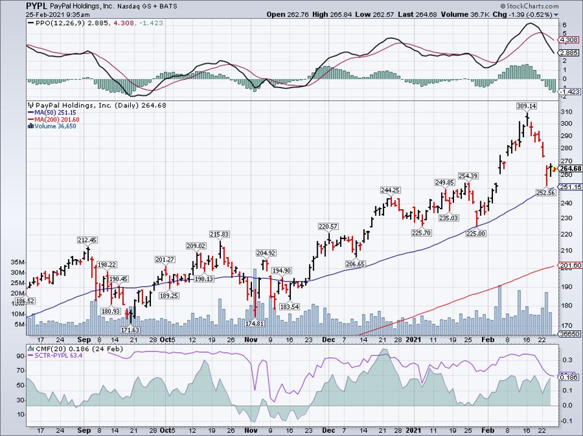The height and width of the screenshot is (436, 583).
Task: Click the Chg -1.39 (-0.52%) value
Action: tap(522, 15)
